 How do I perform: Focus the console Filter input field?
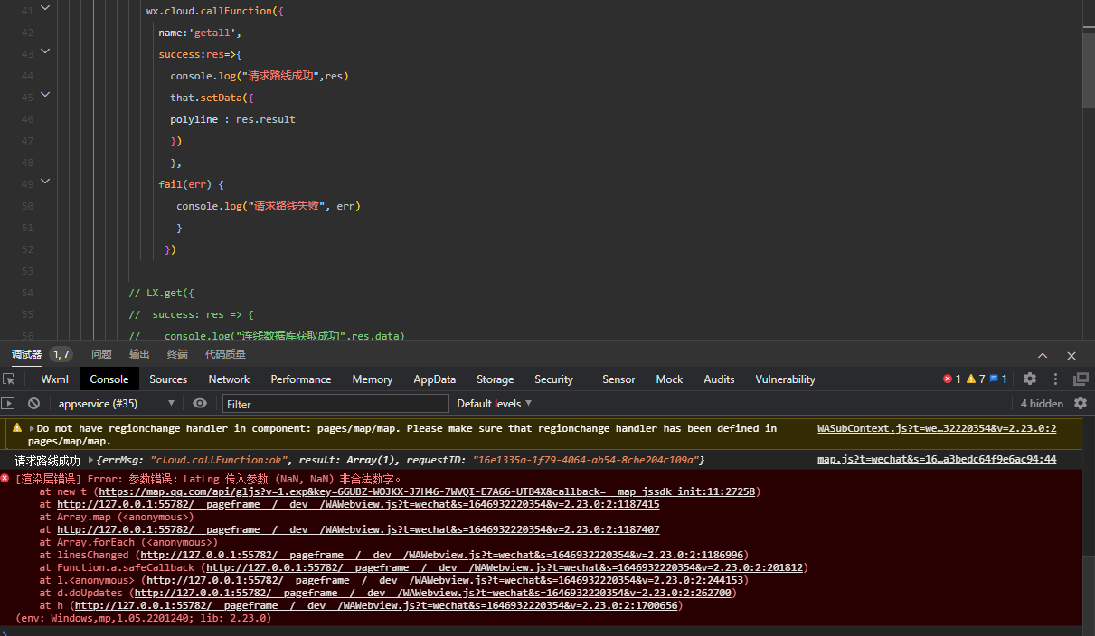335,404
